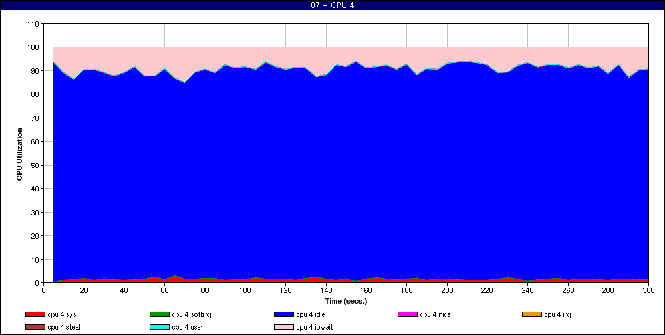Click the x-axis tick value 80
665x335 pixels.
point(205,290)
